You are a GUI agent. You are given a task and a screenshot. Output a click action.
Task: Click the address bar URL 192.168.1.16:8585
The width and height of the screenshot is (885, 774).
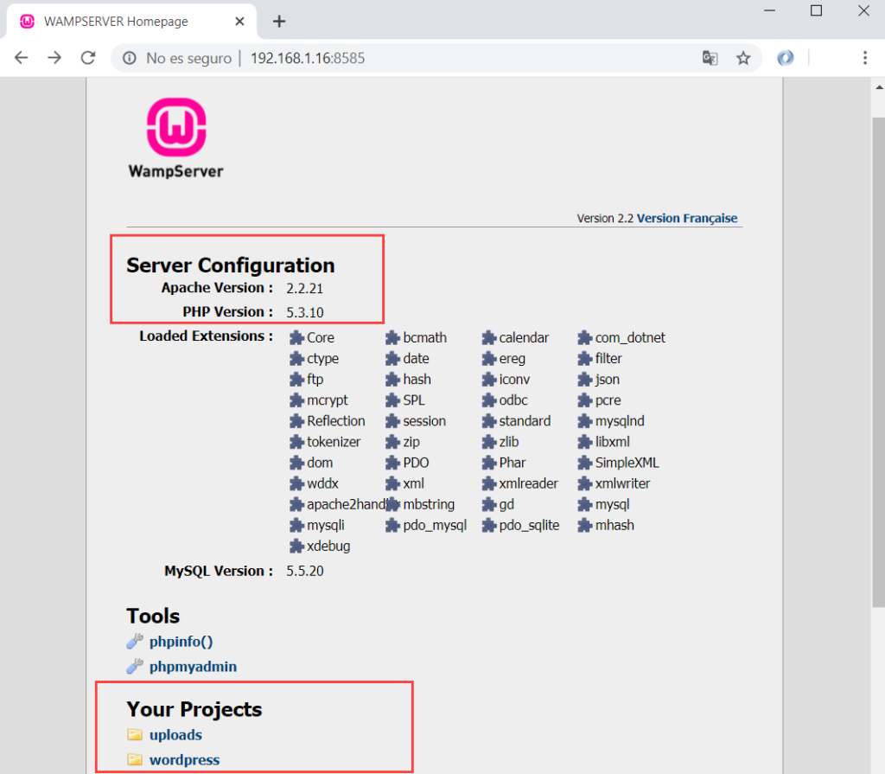308,58
